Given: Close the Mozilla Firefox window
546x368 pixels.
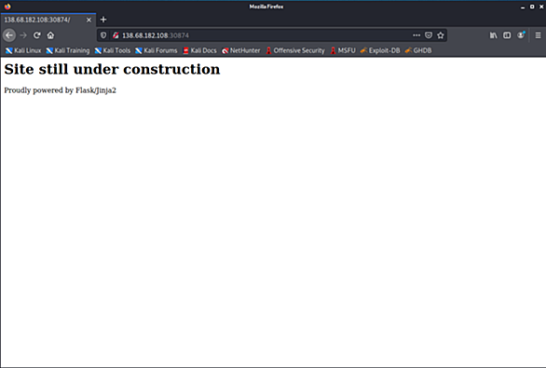Looking at the screenshot, I should 541,7.
